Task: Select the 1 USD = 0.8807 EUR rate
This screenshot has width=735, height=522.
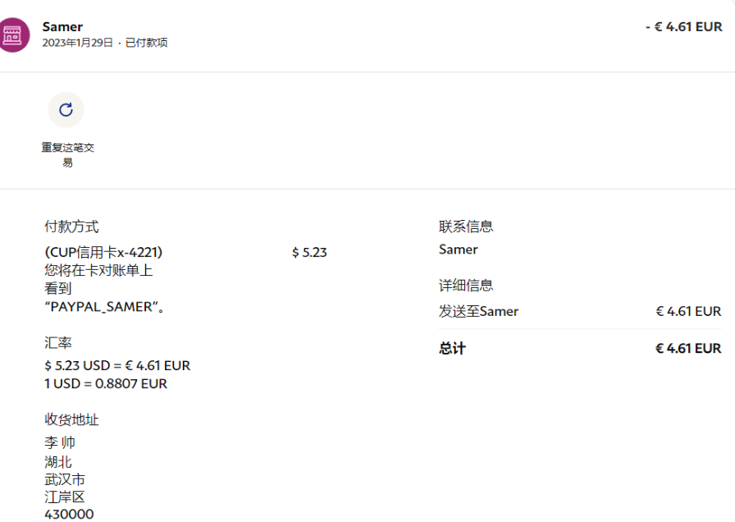Action: [x=106, y=383]
